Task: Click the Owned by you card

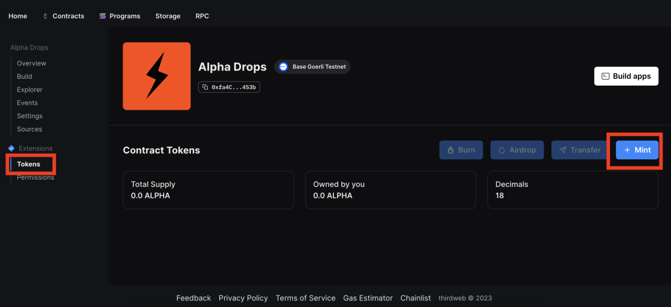Action: pos(390,190)
